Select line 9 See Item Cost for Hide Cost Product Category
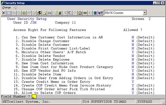Viewport: 166px width, 105px height. tap(64, 67)
